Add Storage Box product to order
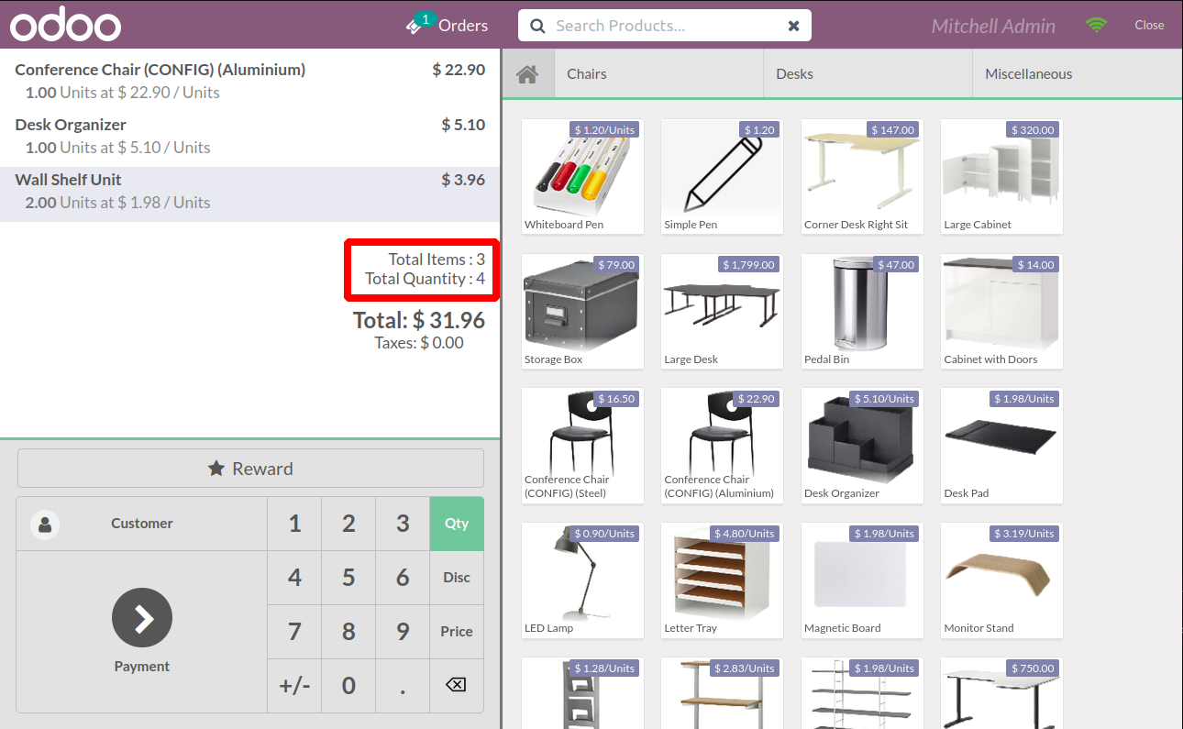The width and height of the screenshot is (1183, 729). pos(582,312)
